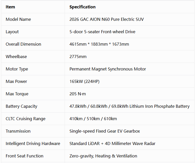Click the Specification column header
195x163 pixels.
(x=82, y=7)
